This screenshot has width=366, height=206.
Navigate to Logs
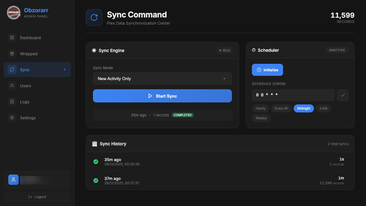tap(37, 102)
